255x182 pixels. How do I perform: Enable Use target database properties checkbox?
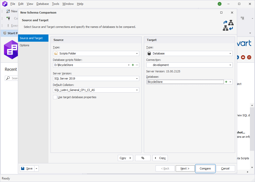55,97
